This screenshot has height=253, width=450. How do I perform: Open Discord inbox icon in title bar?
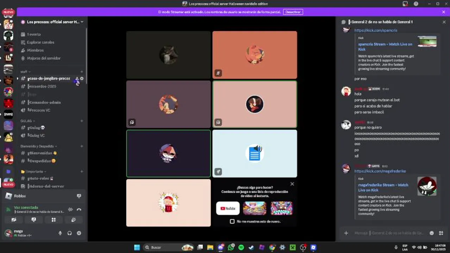tap(405, 4)
